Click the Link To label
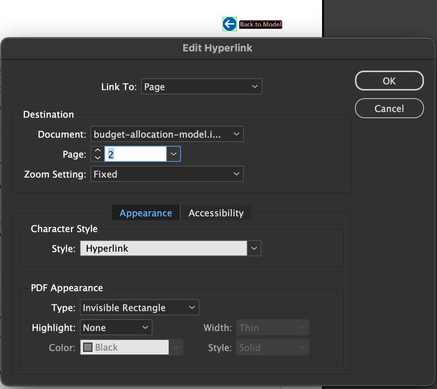The image size is (437, 389). (x=119, y=87)
